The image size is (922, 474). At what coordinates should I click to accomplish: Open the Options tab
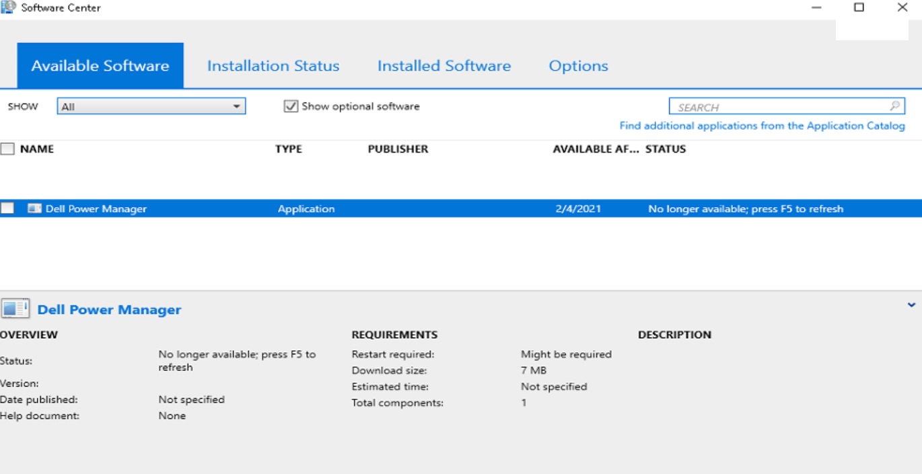click(x=579, y=66)
